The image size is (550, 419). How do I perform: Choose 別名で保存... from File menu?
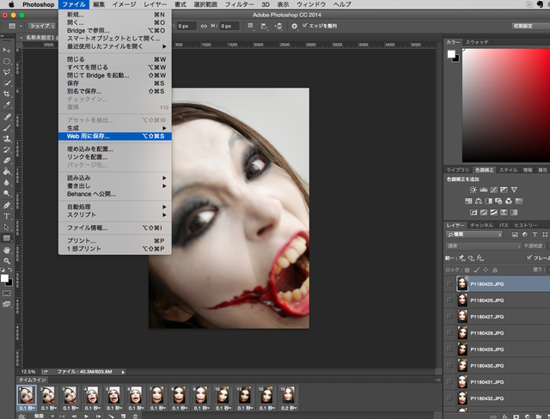[115, 91]
